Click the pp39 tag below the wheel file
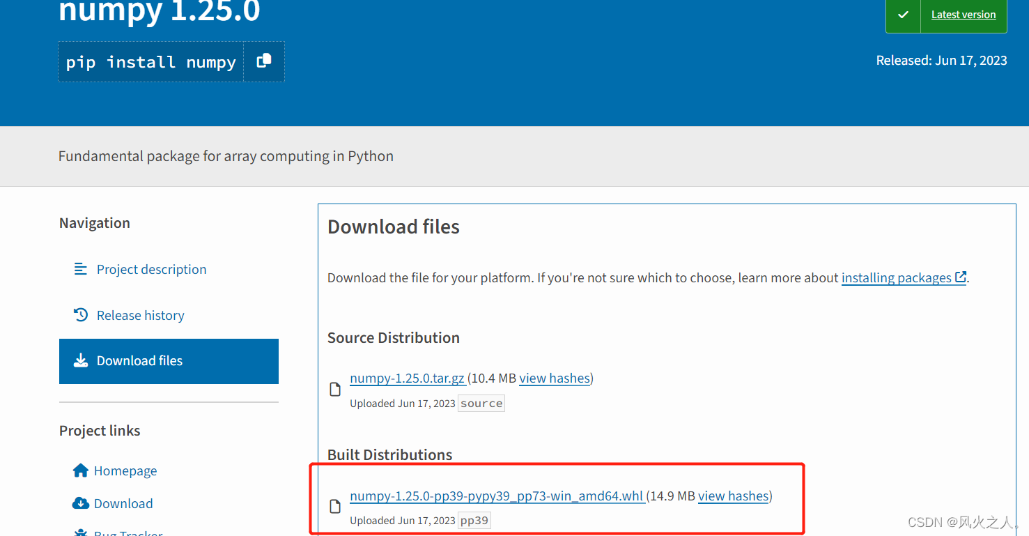This screenshot has width=1029, height=536. (x=474, y=520)
